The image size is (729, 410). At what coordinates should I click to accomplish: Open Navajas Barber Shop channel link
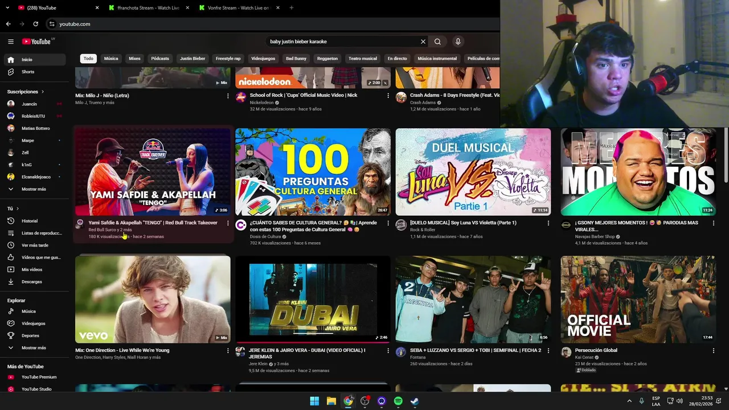[x=595, y=237]
